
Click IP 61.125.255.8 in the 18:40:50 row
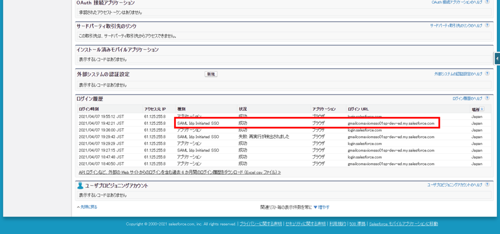tap(155, 164)
